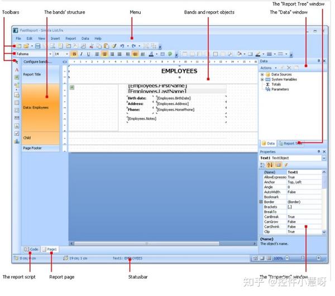
Task: Click the events lightning icon in Properties
Action: [286, 165]
